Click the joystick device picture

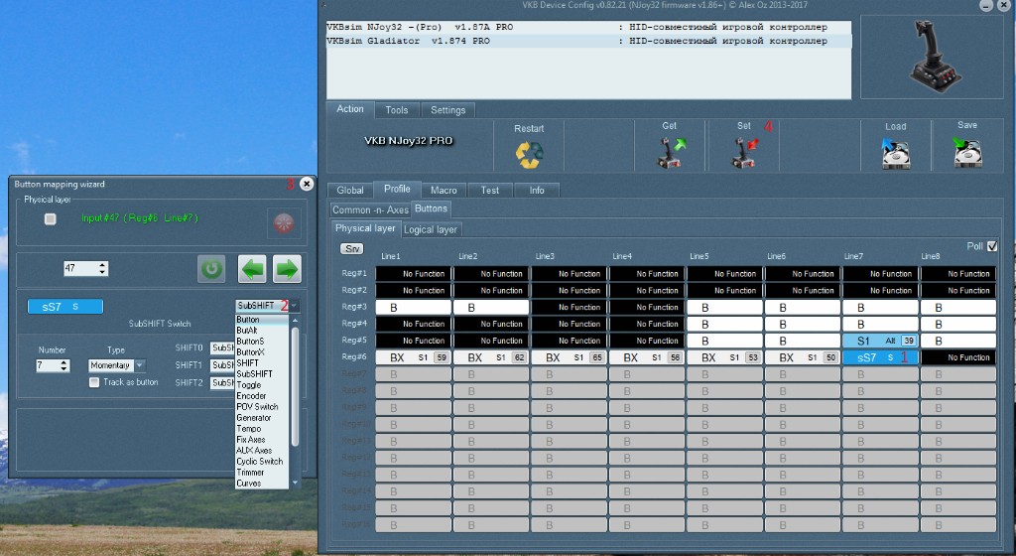point(936,57)
